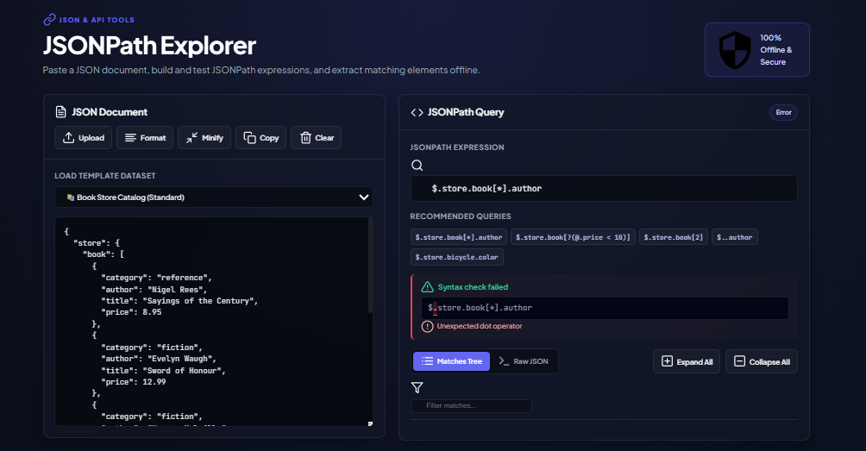The image size is (866, 451).
Task: Click the Unexpected dot operator message
Action: (x=480, y=326)
